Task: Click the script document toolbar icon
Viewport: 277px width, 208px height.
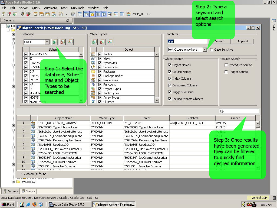Action: click(x=61, y=14)
